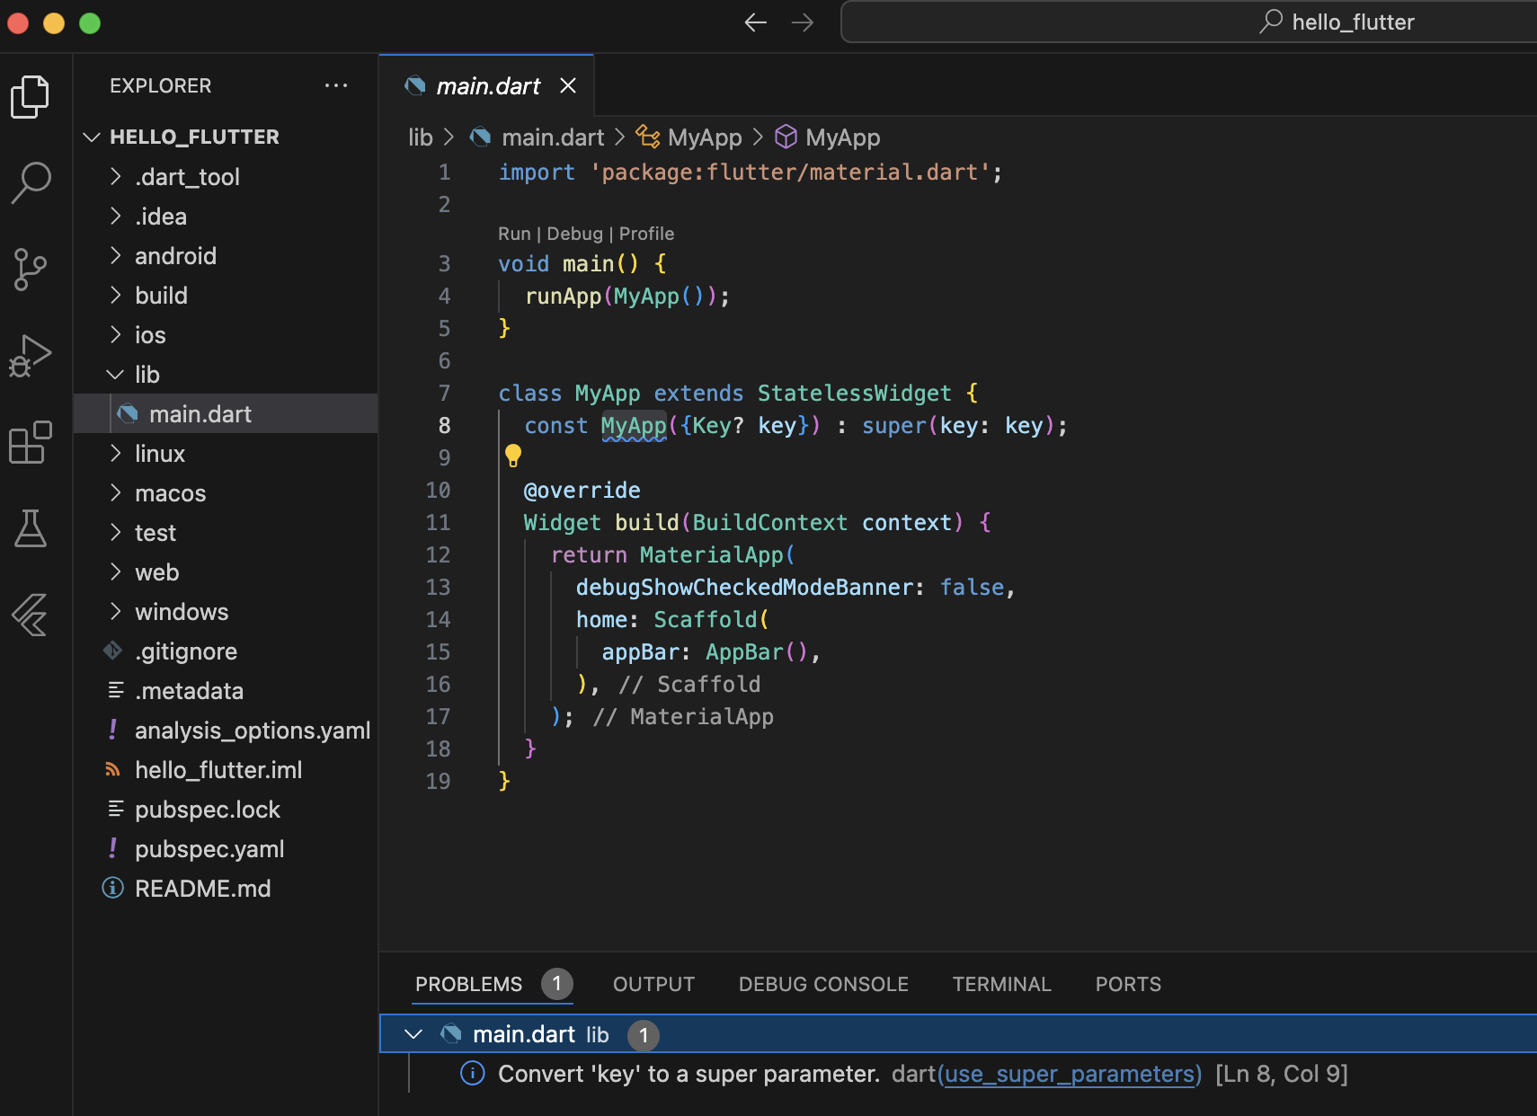Switch to the TERMINAL panel tab
This screenshot has width=1537, height=1116.
tap(1001, 984)
